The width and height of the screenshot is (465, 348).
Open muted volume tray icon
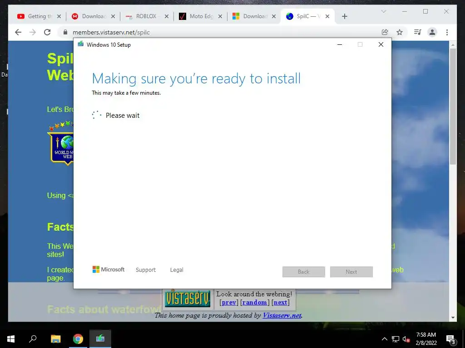click(406, 339)
